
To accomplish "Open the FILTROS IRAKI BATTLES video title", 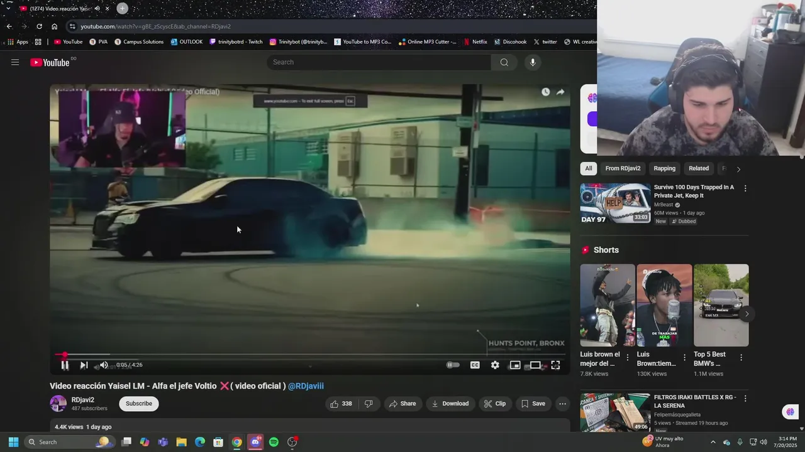I will pos(695,401).
